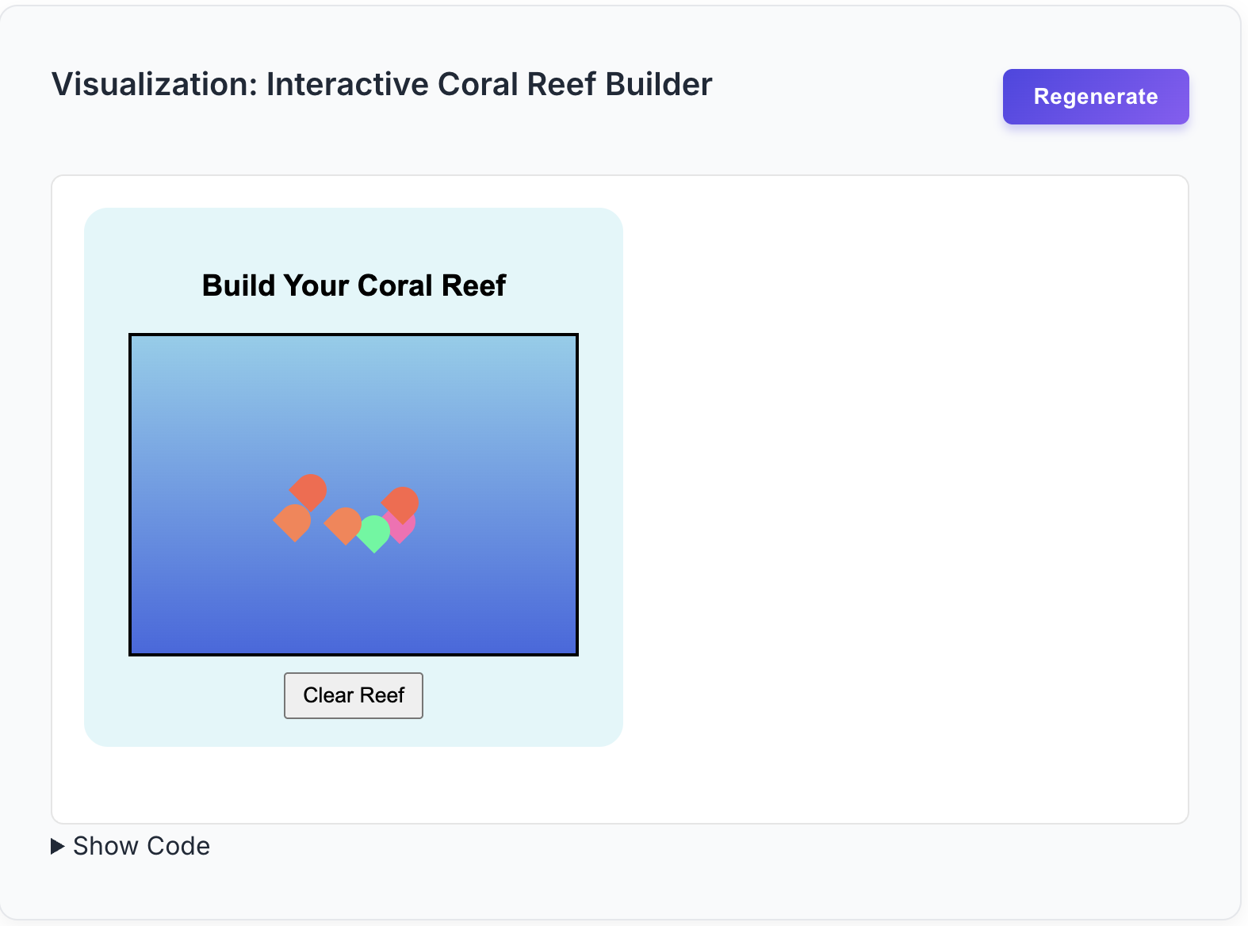Add coral near the canvas bottom-left corner
Viewport: 1248px width, 926px height.
[x=151, y=635]
